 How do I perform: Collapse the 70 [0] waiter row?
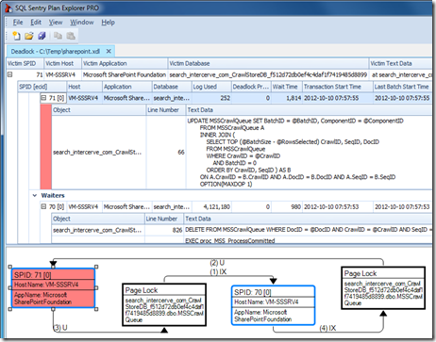coord(43,206)
